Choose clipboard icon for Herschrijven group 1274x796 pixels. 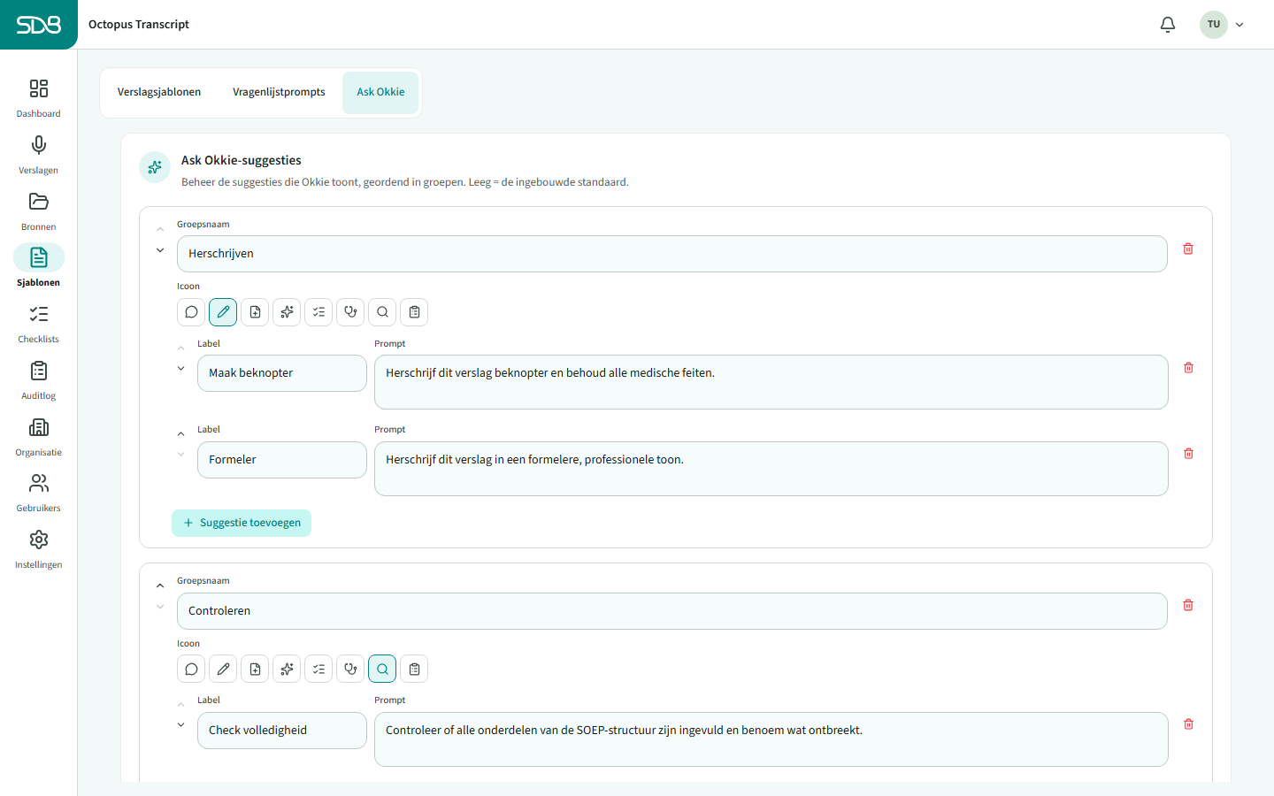(x=414, y=312)
